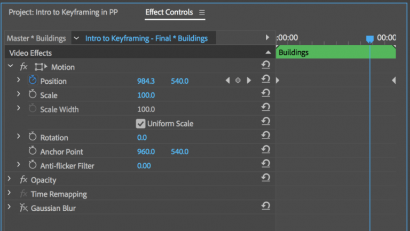This screenshot has height=231, width=410.
Task: Go to previous Position keyframe
Action: pos(228,81)
